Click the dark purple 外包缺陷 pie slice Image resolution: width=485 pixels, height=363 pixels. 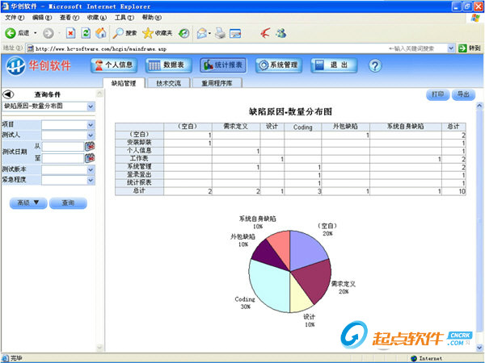[x=268, y=256]
